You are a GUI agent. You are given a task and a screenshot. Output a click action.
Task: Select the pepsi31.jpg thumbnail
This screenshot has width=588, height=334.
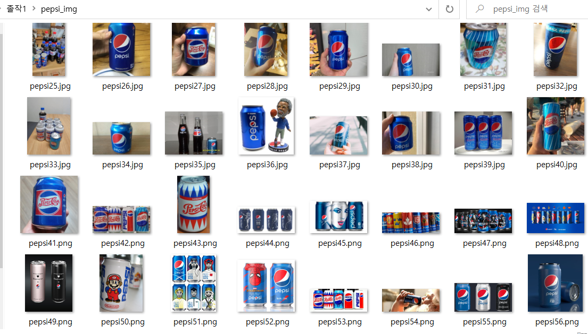point(483,49)
